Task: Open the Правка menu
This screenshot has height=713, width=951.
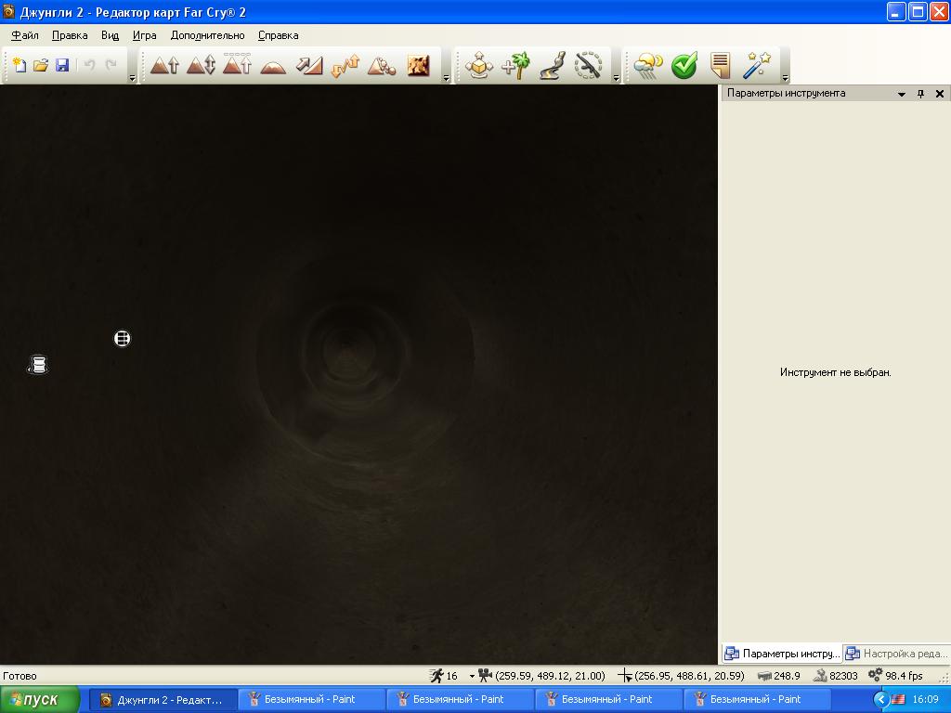Action: (x=70, y=35)
